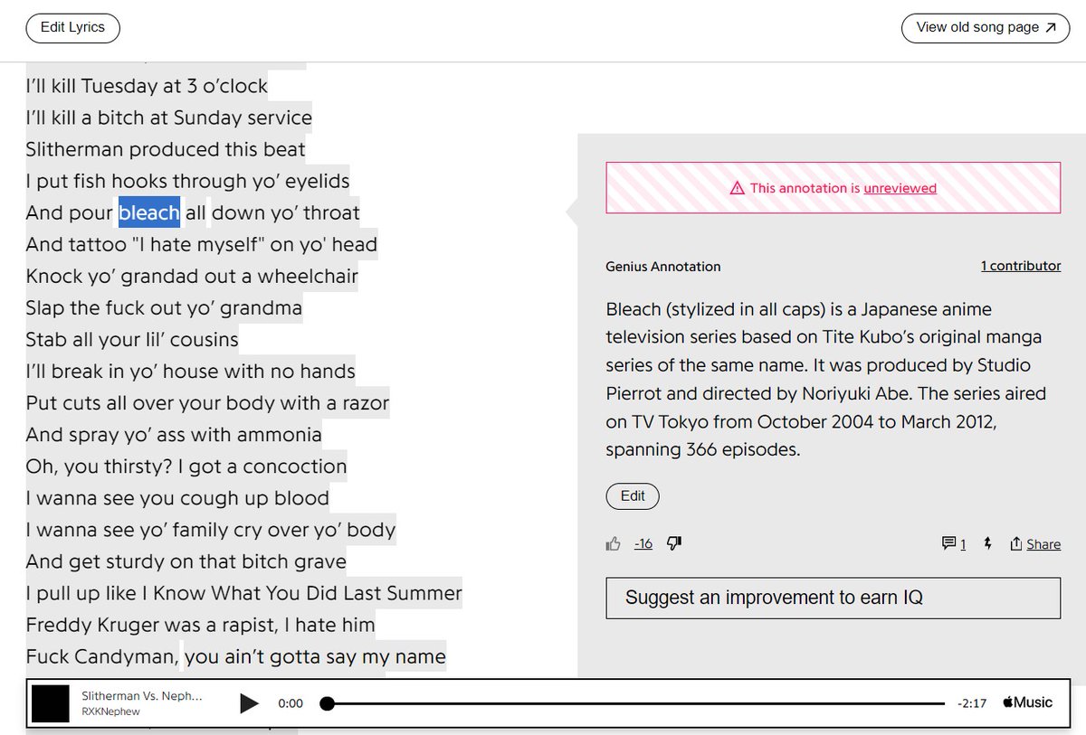Click lyric "Stab all your lil' cousins"

pos(132,339)
